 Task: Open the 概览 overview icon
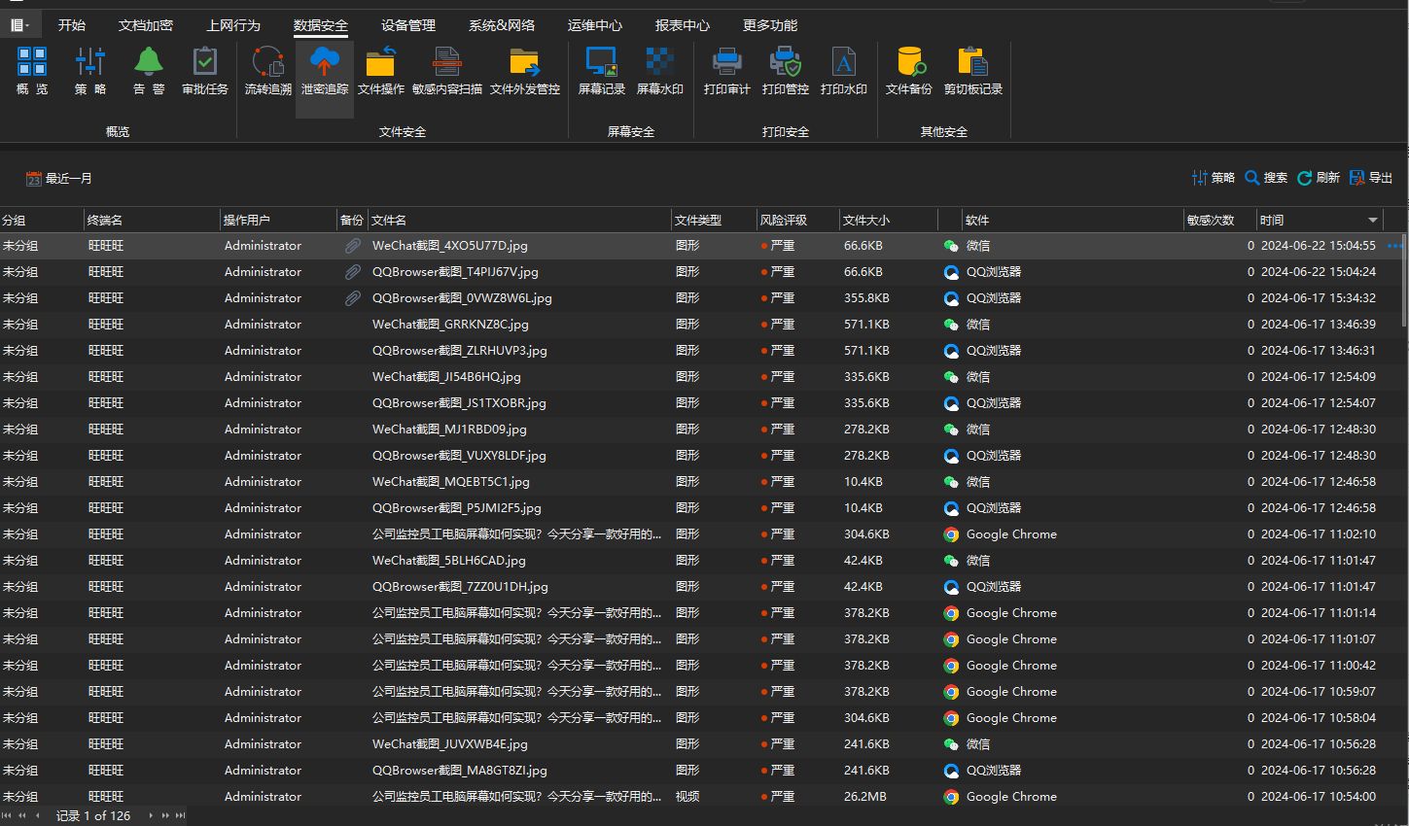(32, 71)
